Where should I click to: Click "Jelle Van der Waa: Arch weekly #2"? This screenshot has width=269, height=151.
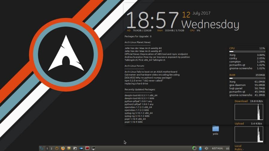pos(143,48)
